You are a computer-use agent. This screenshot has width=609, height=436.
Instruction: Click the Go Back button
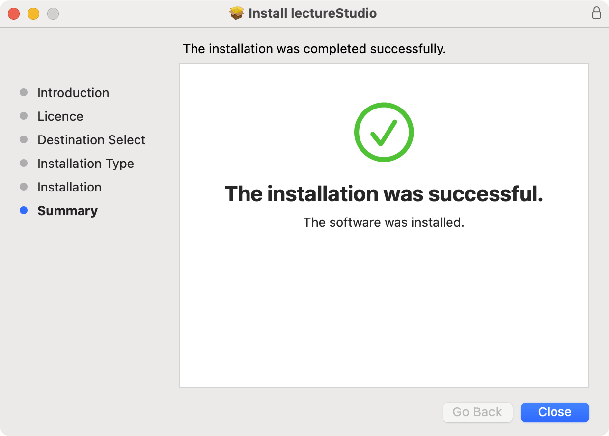(477, 412)
